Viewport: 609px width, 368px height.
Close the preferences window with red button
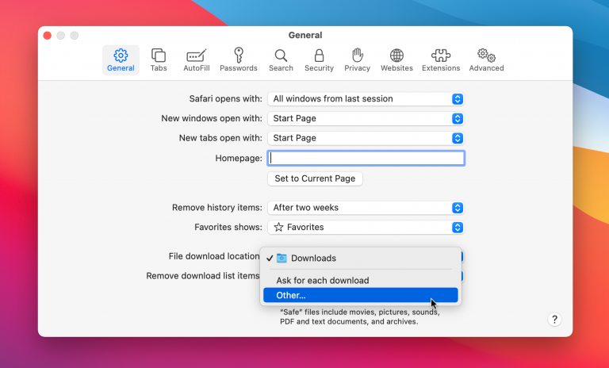48,36
